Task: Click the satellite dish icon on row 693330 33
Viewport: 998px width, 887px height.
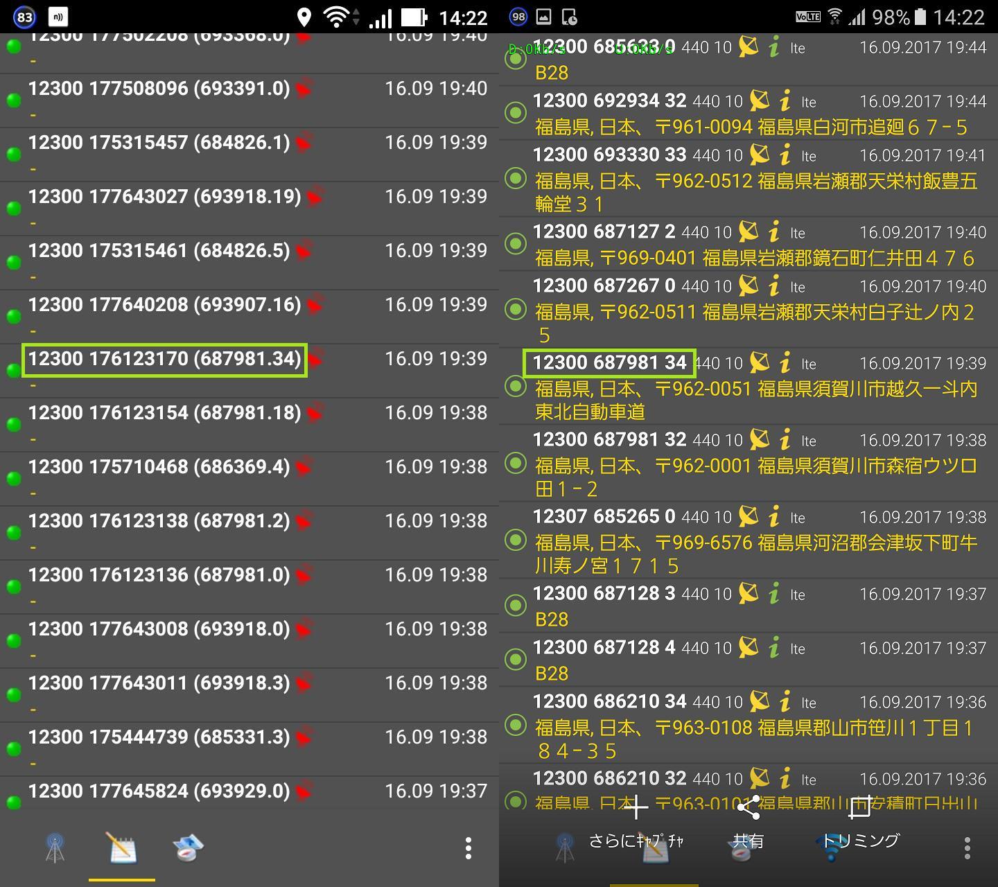Action: pos(760,155)
